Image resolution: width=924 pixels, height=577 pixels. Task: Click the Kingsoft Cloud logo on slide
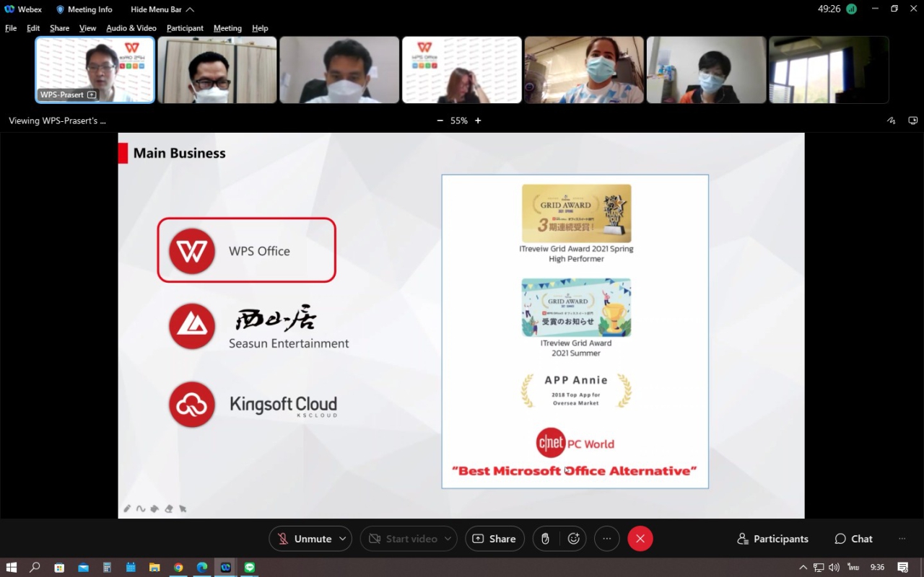point(192,405)
